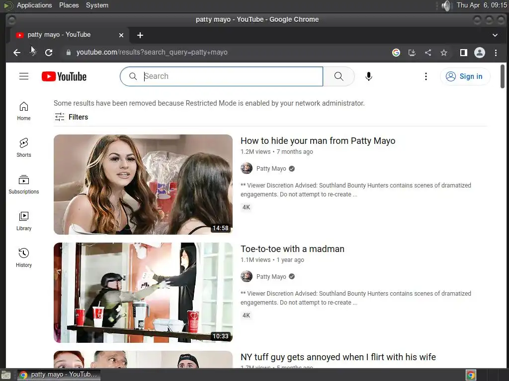This screenshot has width=509, height=381.
Task: Open Patty Mayo channel under Toe-to-toe video
Action: pos(271,277)
